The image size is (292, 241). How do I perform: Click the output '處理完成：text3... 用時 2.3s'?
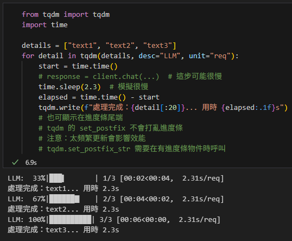[64, 230]
